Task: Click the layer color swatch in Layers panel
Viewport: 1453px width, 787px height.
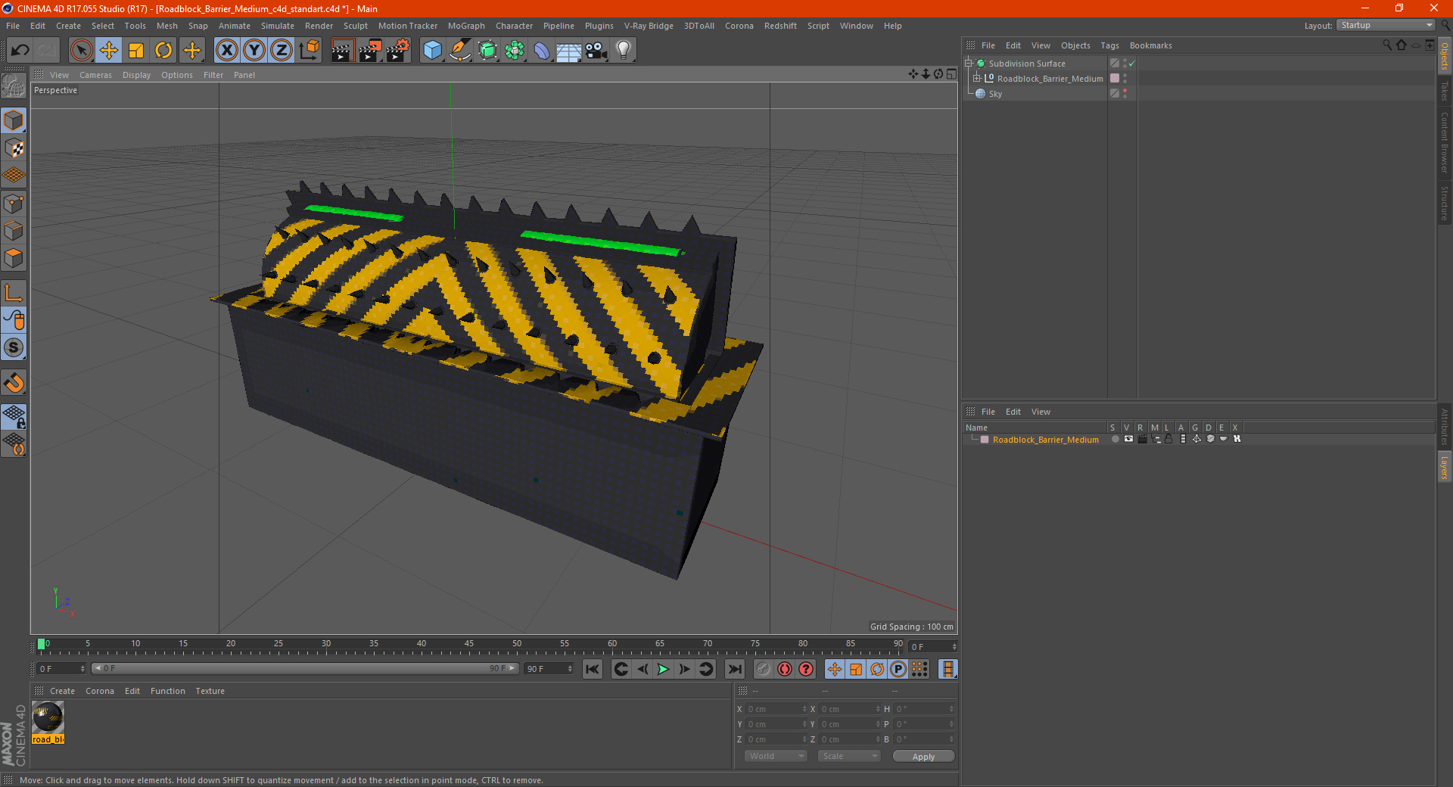Action: [985, 440]
